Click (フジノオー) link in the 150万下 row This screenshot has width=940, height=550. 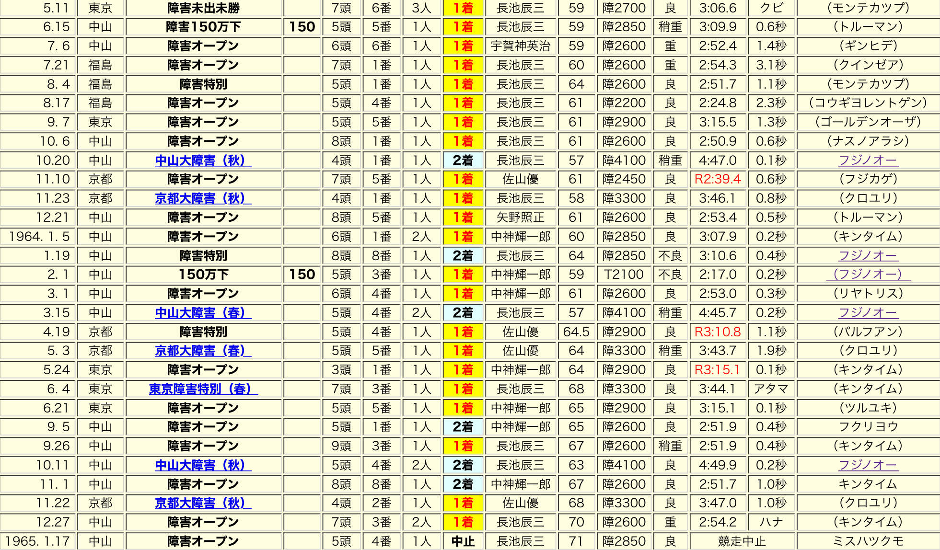[868, 274]
